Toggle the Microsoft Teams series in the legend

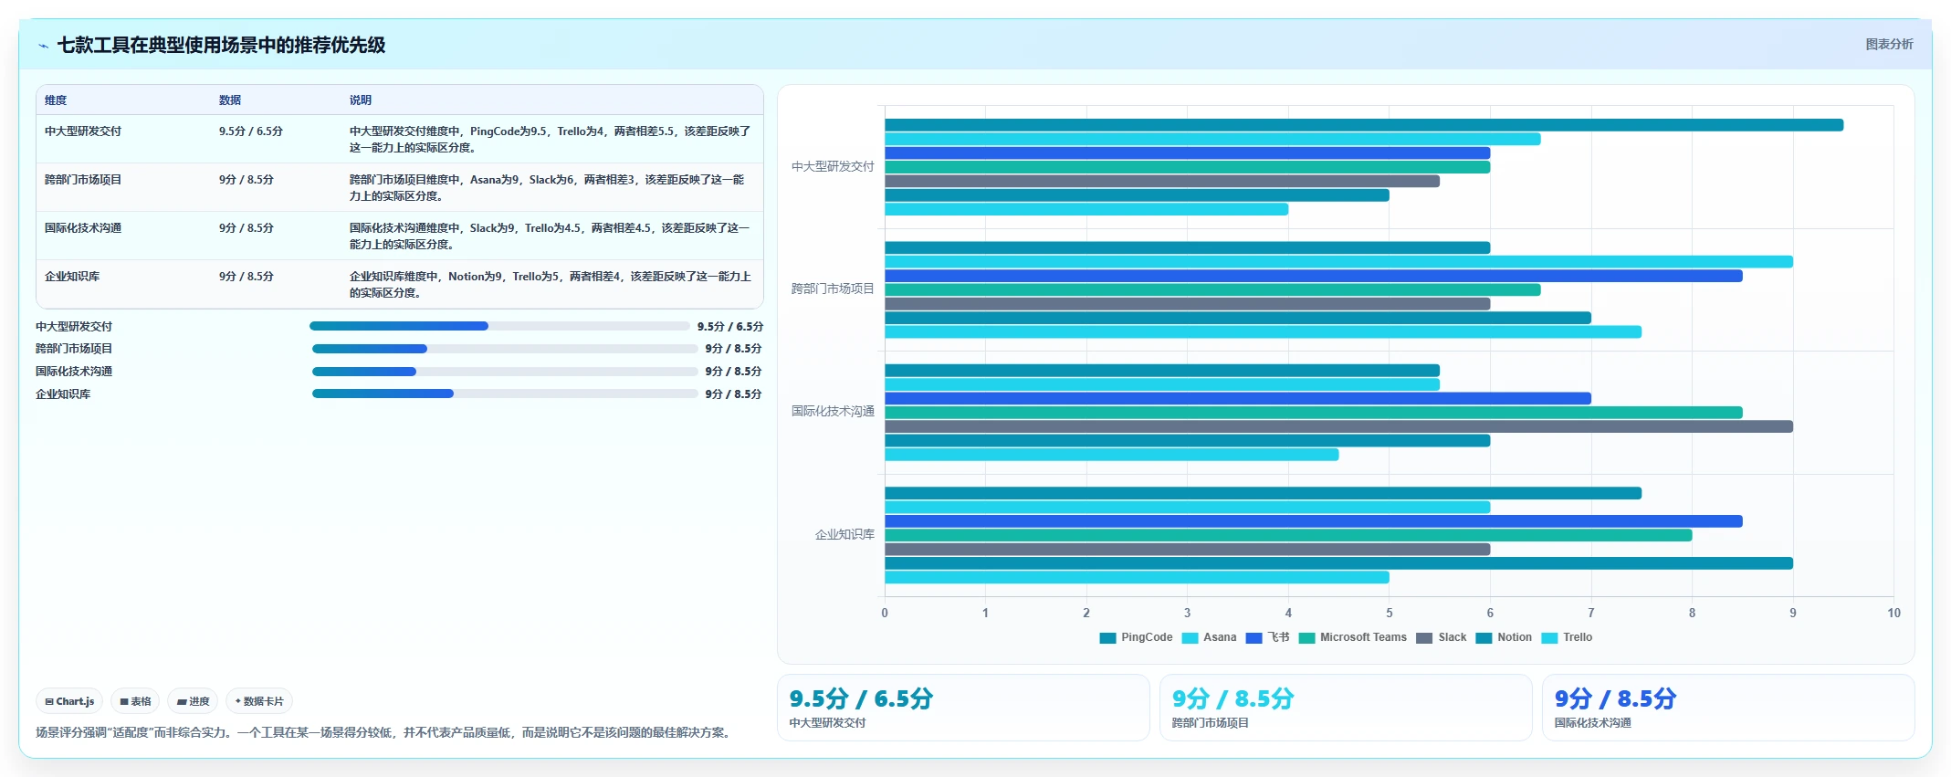click(1352, 637)
